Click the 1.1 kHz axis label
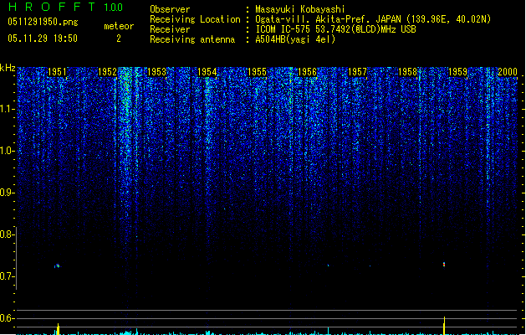Viewport: 526px width, 335px height. click(8, 109)
